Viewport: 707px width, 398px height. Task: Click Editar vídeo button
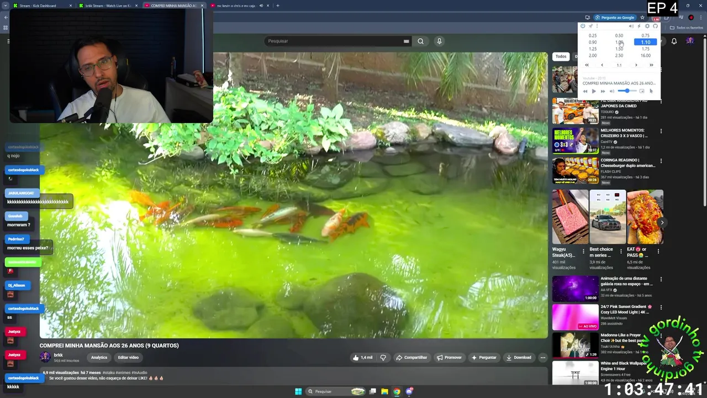pyautogui.click(x=128, y=358)
